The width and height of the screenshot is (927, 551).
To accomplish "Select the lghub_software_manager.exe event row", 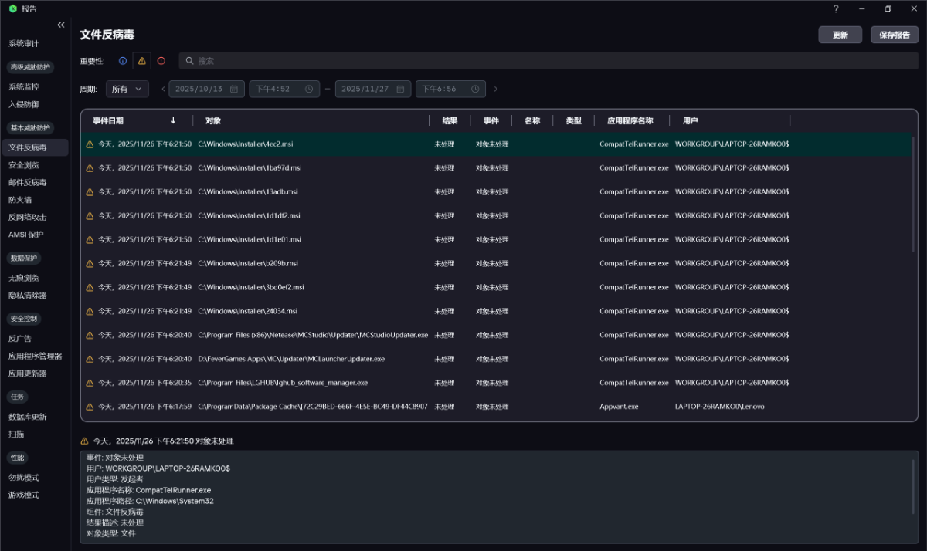I will pyautogui.click(x=309, y=383).
